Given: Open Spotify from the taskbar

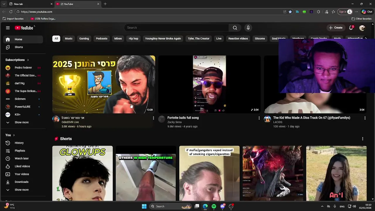Looking at the screenshot, I should click(214, 206).
